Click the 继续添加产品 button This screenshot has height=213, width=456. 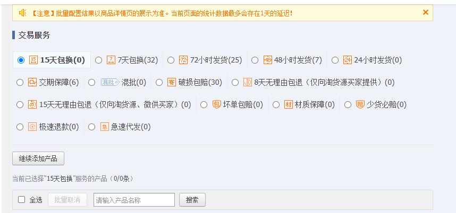38,158
